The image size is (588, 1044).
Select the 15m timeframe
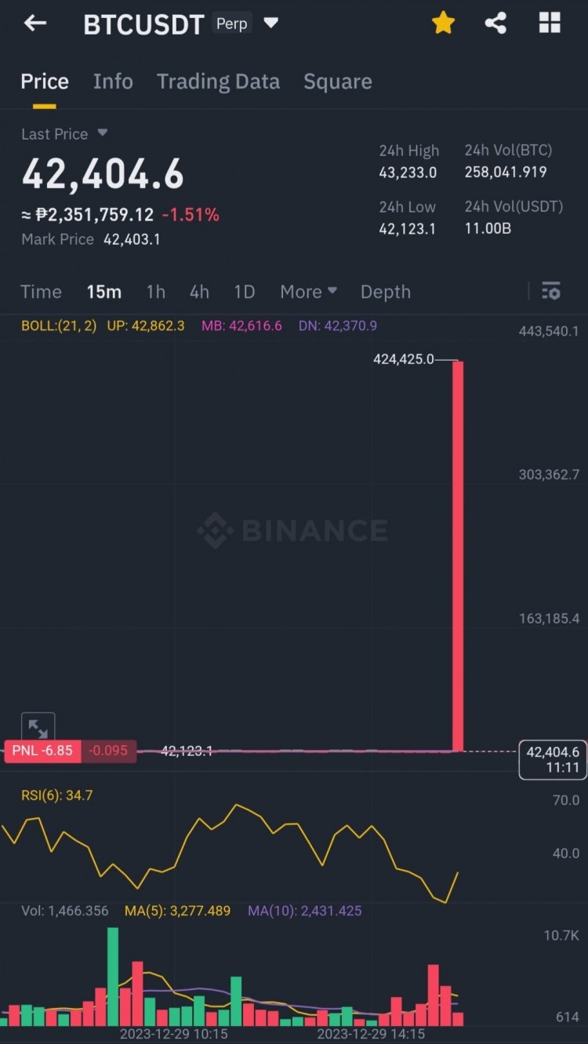point(103,292)
